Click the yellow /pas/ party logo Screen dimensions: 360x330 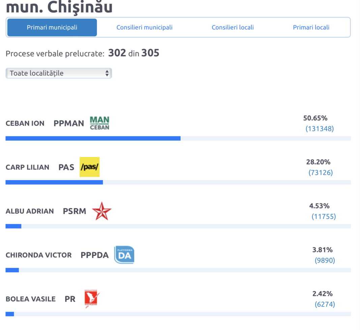pos(90,167)
